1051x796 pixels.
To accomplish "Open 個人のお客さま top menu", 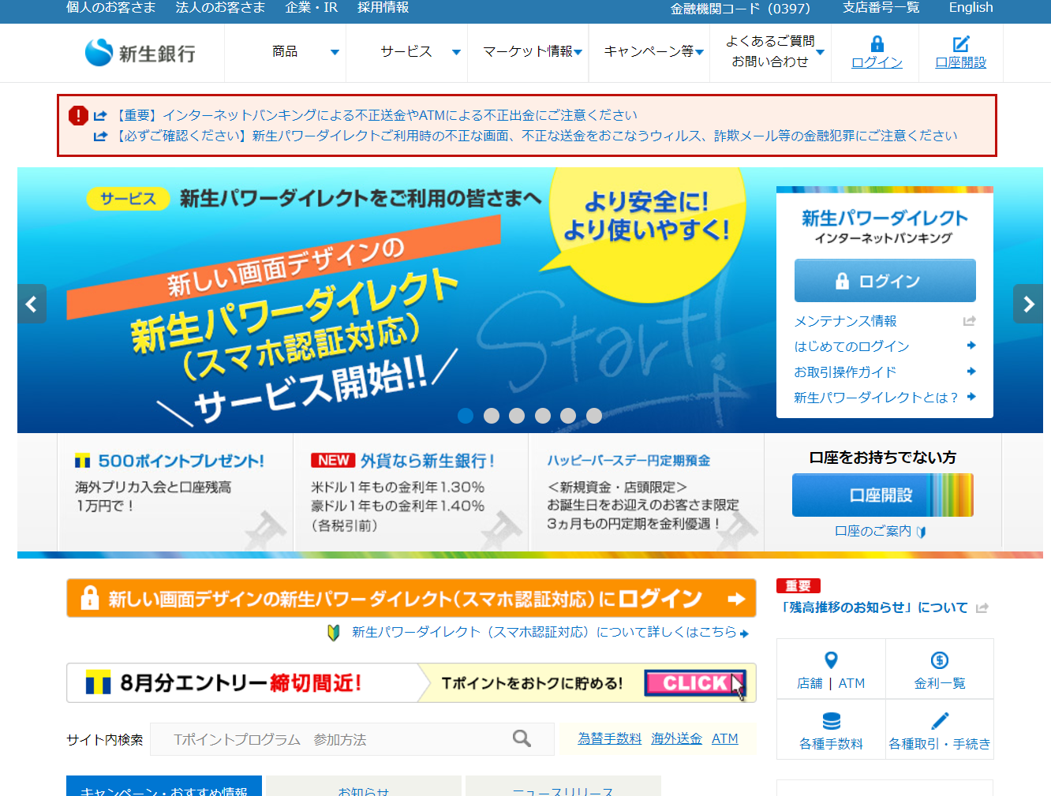I will tap(111, 8).
